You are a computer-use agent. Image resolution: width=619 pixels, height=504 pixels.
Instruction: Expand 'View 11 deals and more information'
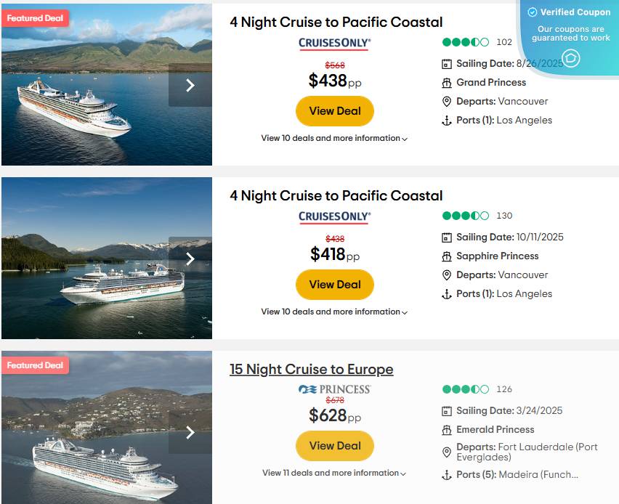point(334,473)
